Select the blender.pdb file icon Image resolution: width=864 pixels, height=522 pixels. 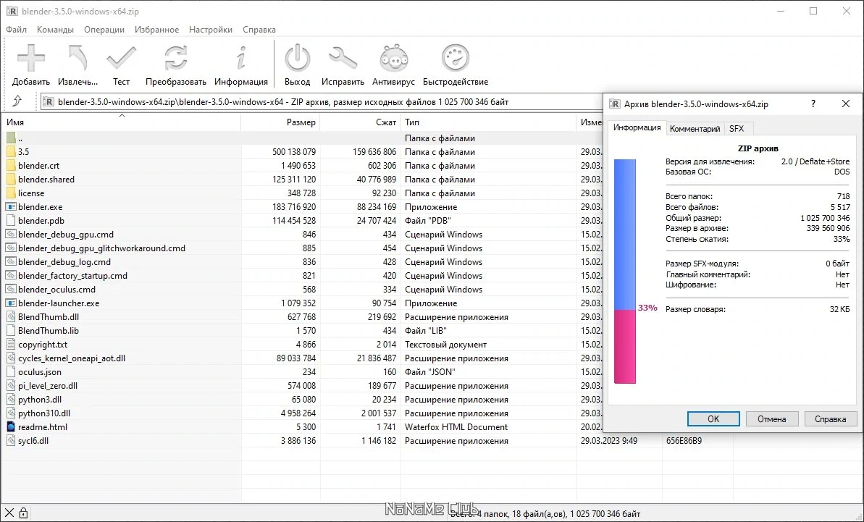pyautogui.click(x=10, y=221)
